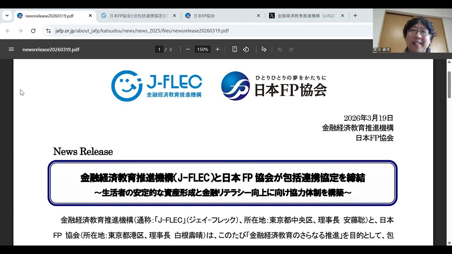Click the zoom out minus icon

188,49
